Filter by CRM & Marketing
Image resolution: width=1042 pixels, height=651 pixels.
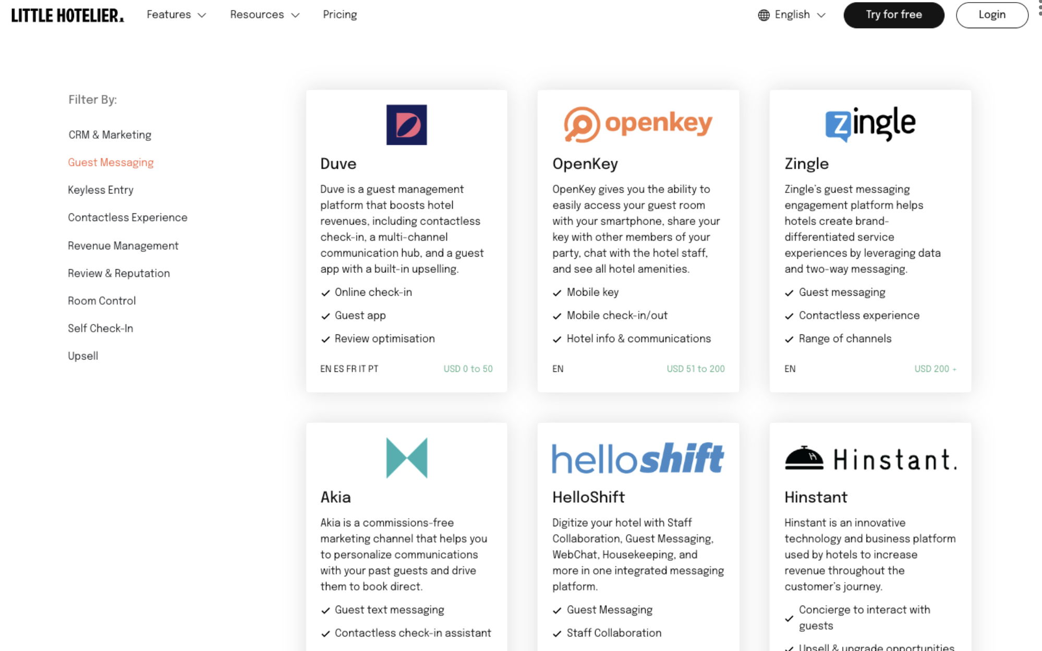click(x=110, y=135)
